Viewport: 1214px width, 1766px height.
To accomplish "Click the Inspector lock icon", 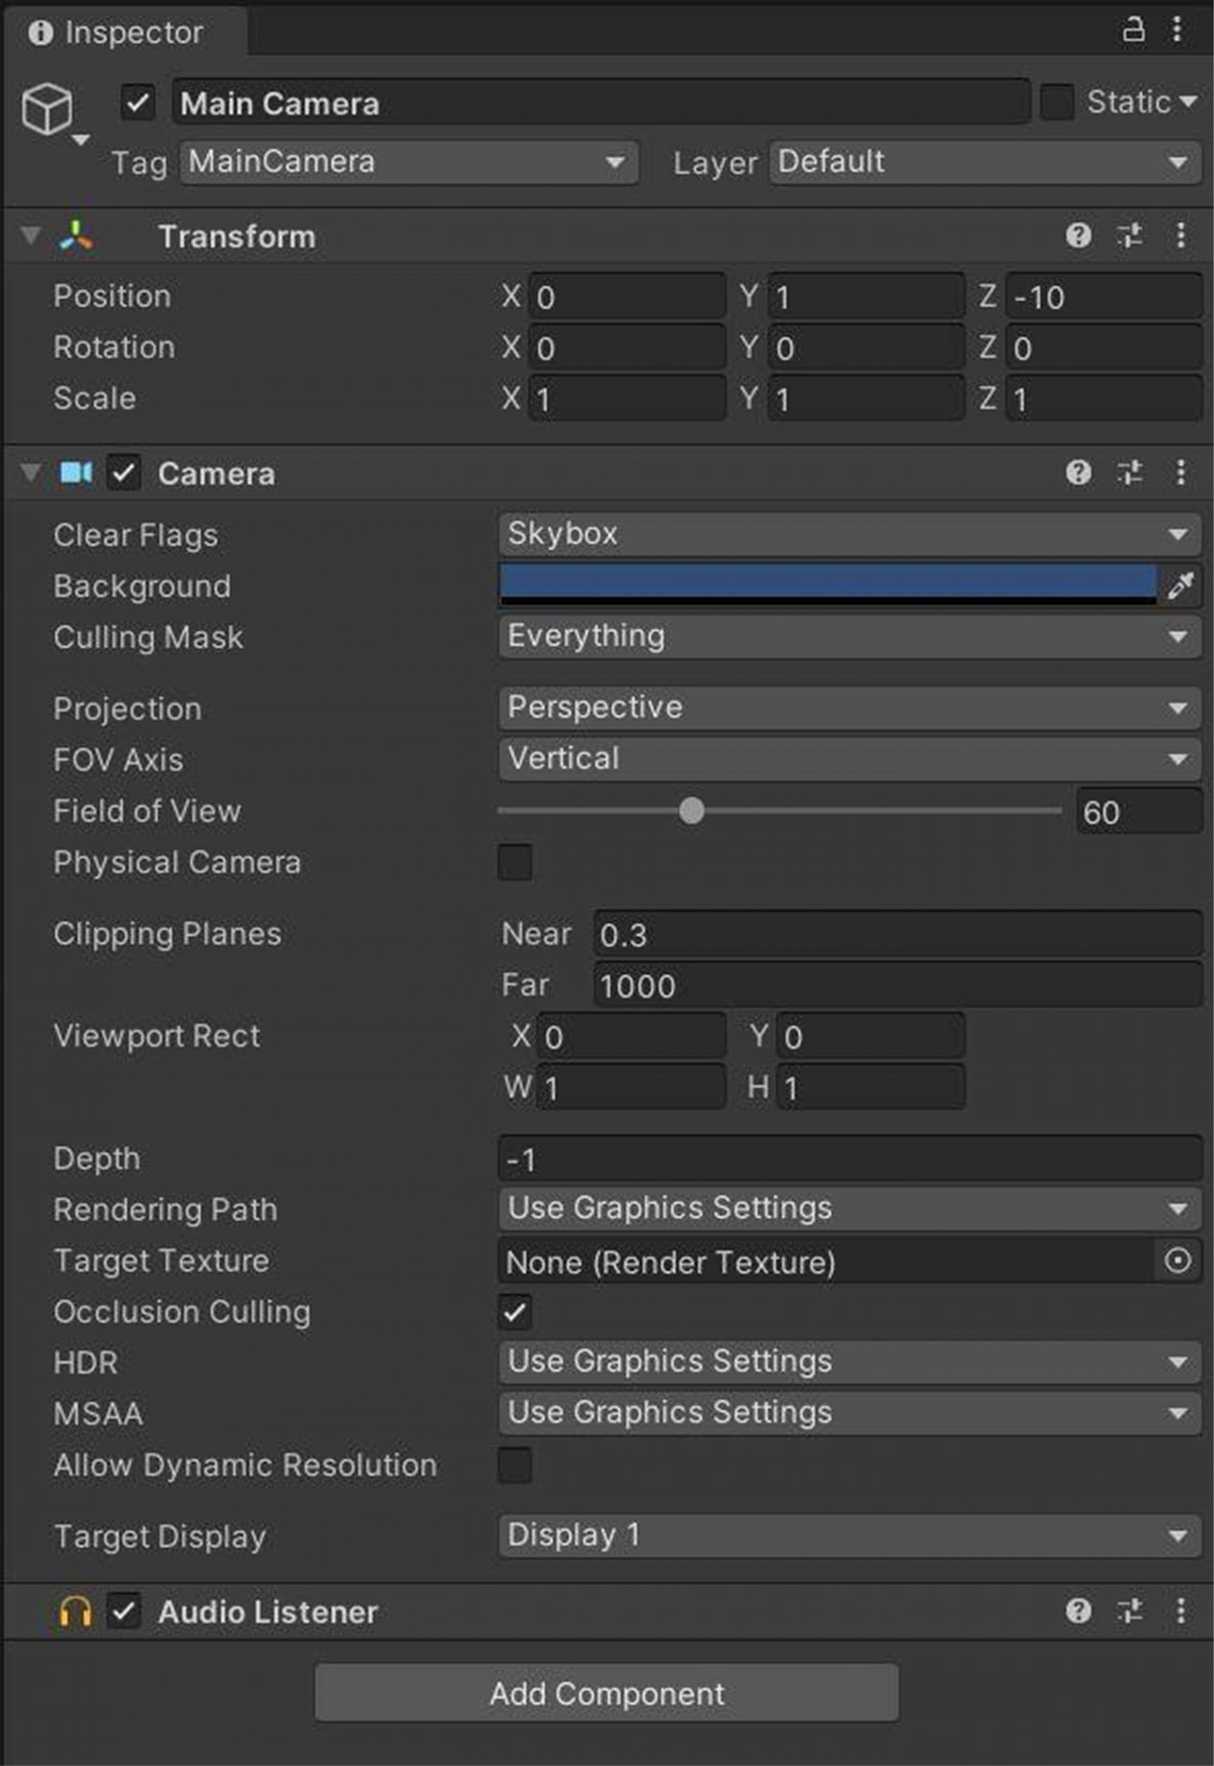I will click(x=1133, y=30).
